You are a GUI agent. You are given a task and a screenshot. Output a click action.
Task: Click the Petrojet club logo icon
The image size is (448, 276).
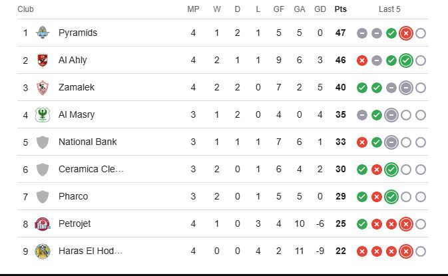click(43, 223)
